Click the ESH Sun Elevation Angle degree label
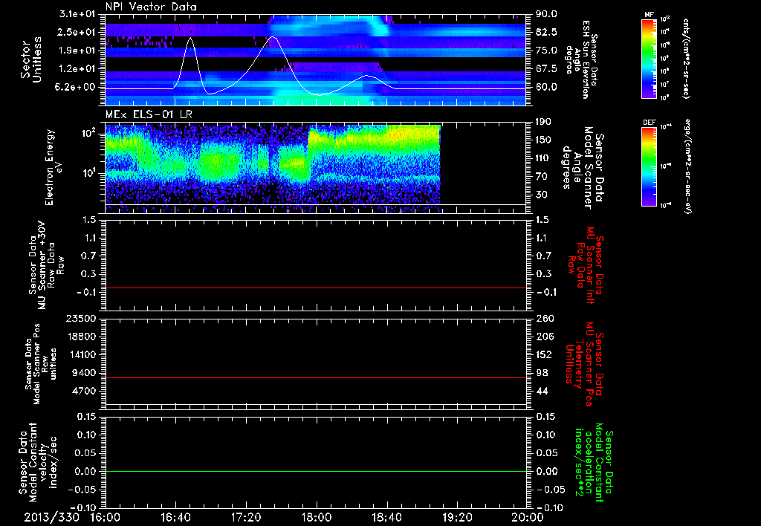Viewport: 761px width, 526px height. tap(581, 59)
